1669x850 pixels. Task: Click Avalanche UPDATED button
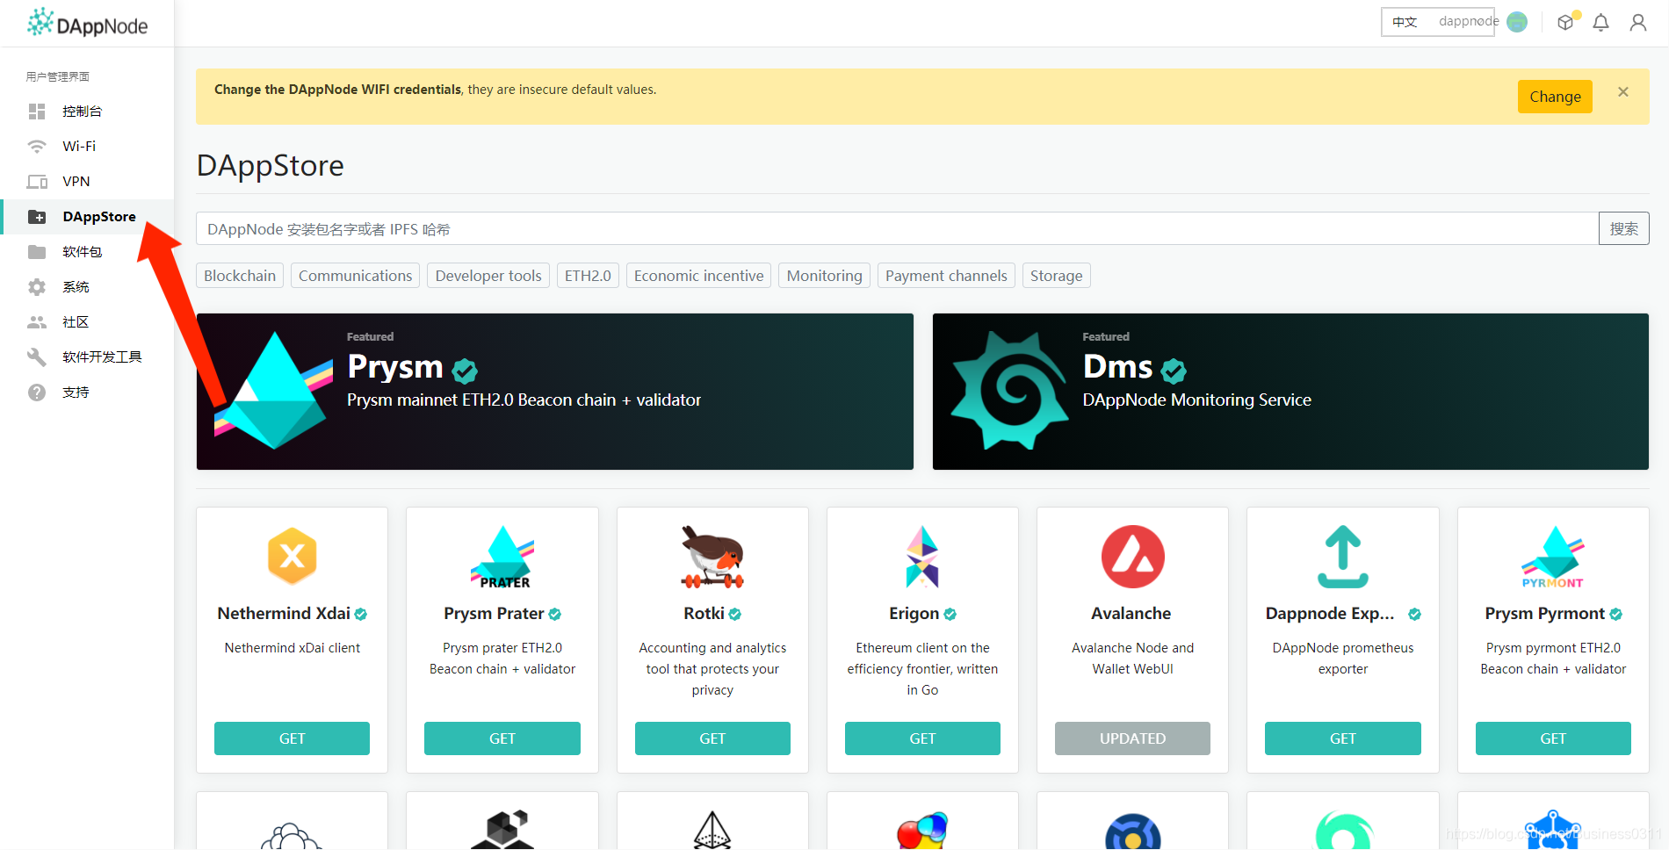(1133, 738)
